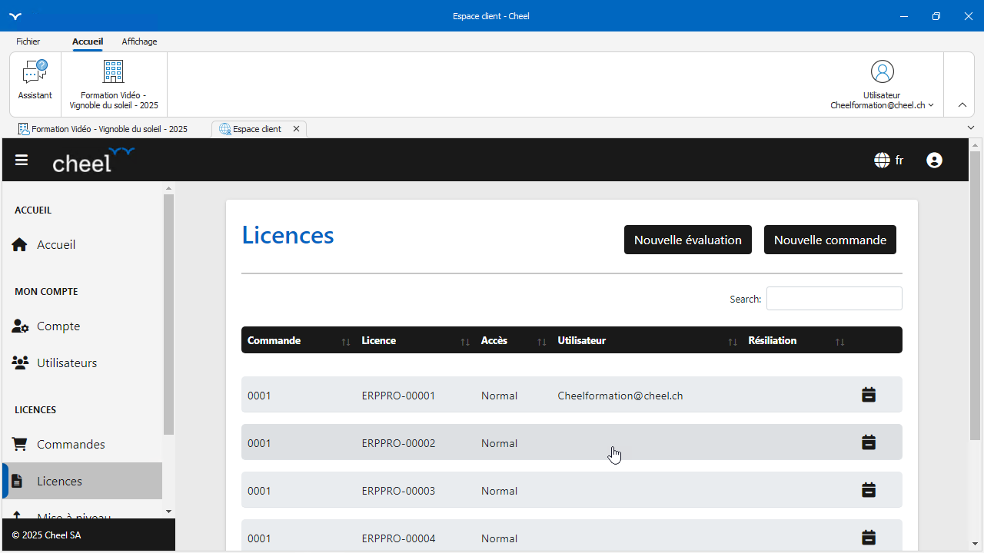Click the Compte gear-user icon
The height and width of the screenshot is (553, 984).
coord(20,326)
